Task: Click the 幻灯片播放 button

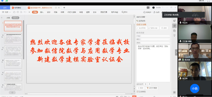Action: click(x=152, y=88)
